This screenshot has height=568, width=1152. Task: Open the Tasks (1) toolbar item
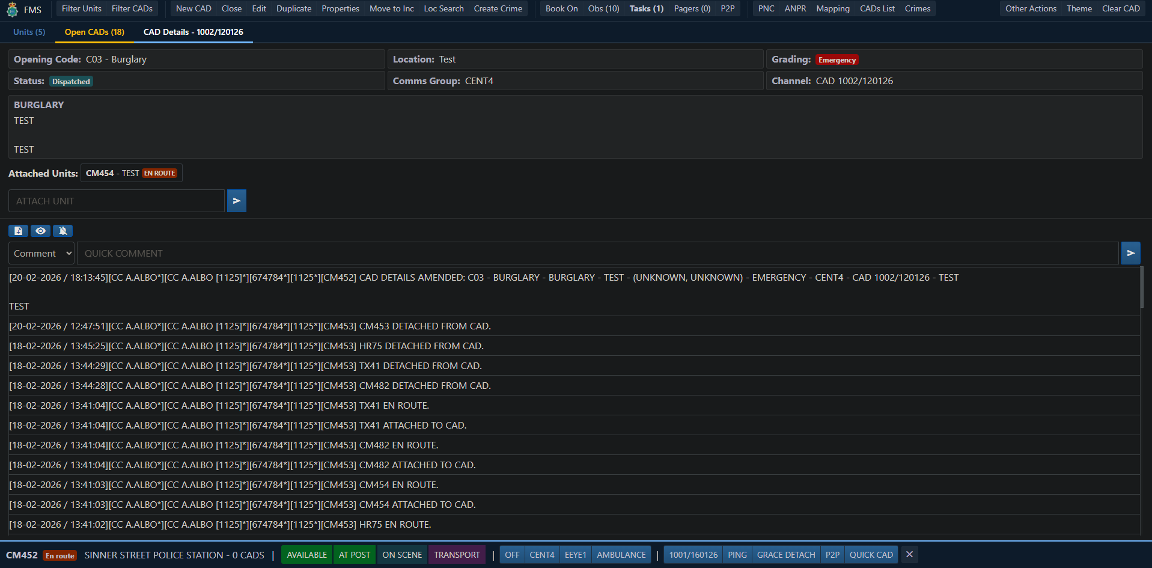point(646,8)
